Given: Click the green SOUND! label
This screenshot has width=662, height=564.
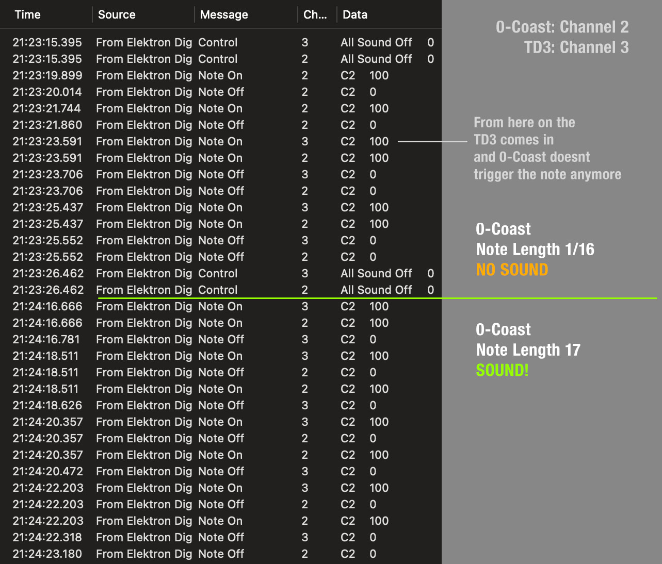Looking at the screenshot, I should point(502,370).
